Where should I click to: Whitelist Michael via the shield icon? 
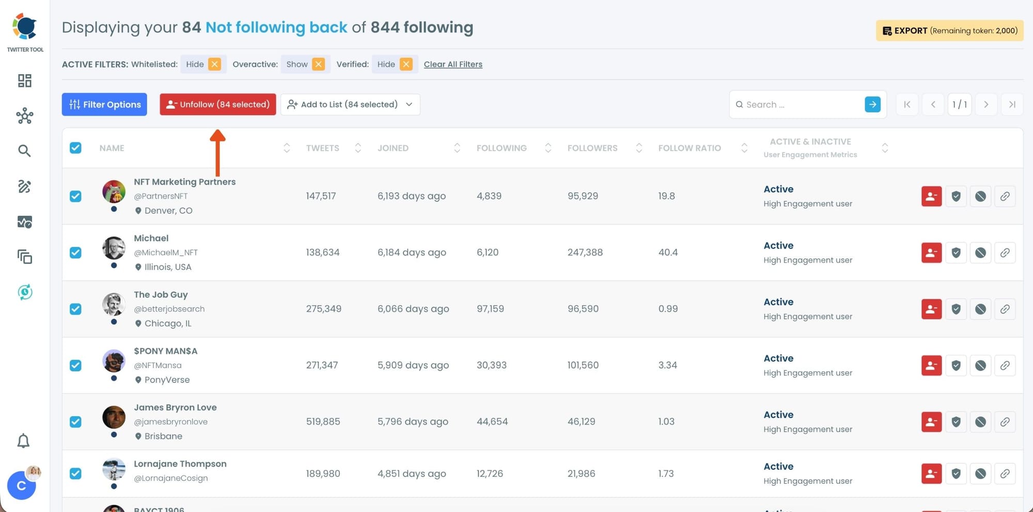point(956,253)
